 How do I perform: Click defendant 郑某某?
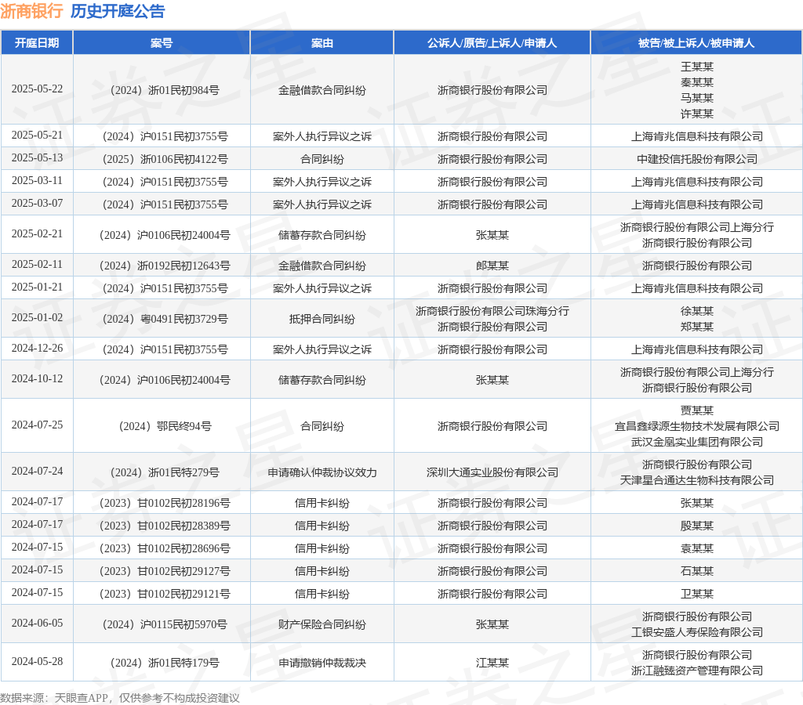pos(696,327)
